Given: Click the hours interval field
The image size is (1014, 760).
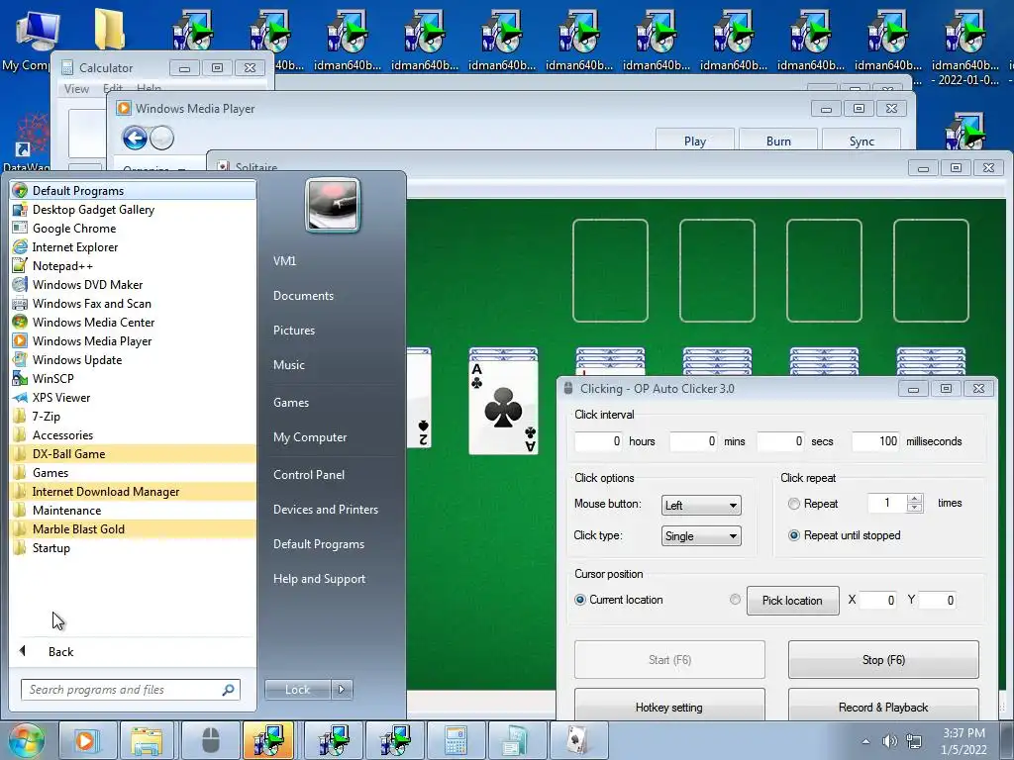Looking at the screenshot, I should coord(598,441).
